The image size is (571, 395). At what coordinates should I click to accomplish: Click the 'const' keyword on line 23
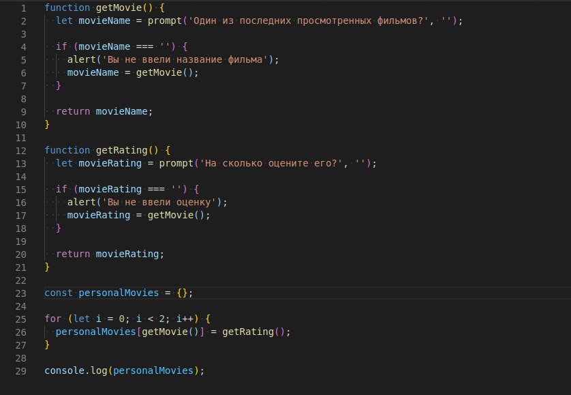[x=59, y=293]
